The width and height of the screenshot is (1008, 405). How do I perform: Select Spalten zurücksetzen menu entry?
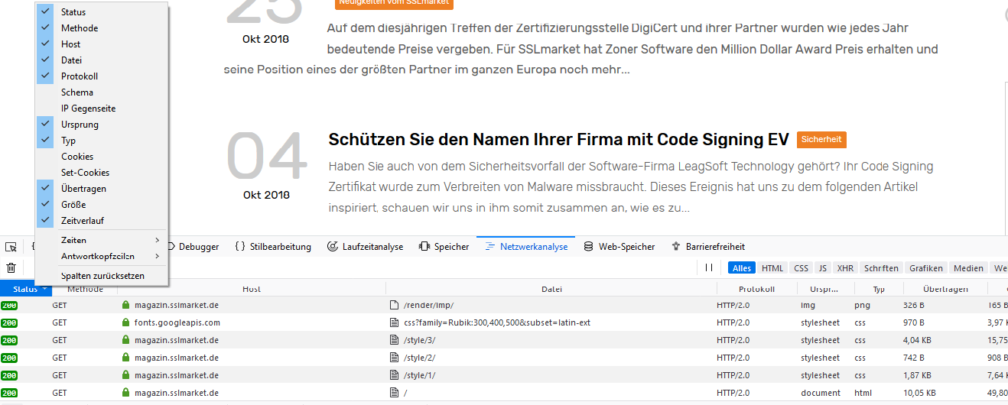click(102, 276)
